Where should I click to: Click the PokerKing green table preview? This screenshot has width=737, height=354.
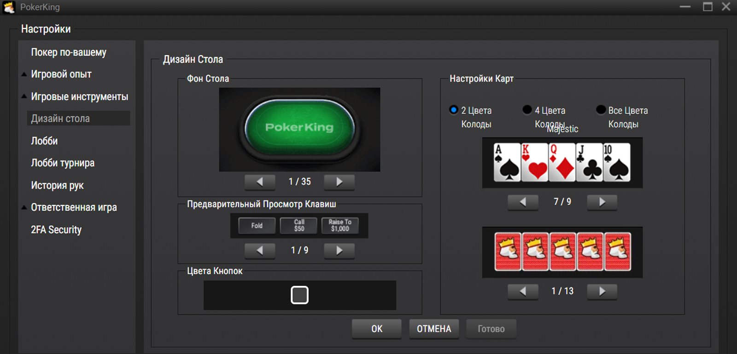[299, 129]
